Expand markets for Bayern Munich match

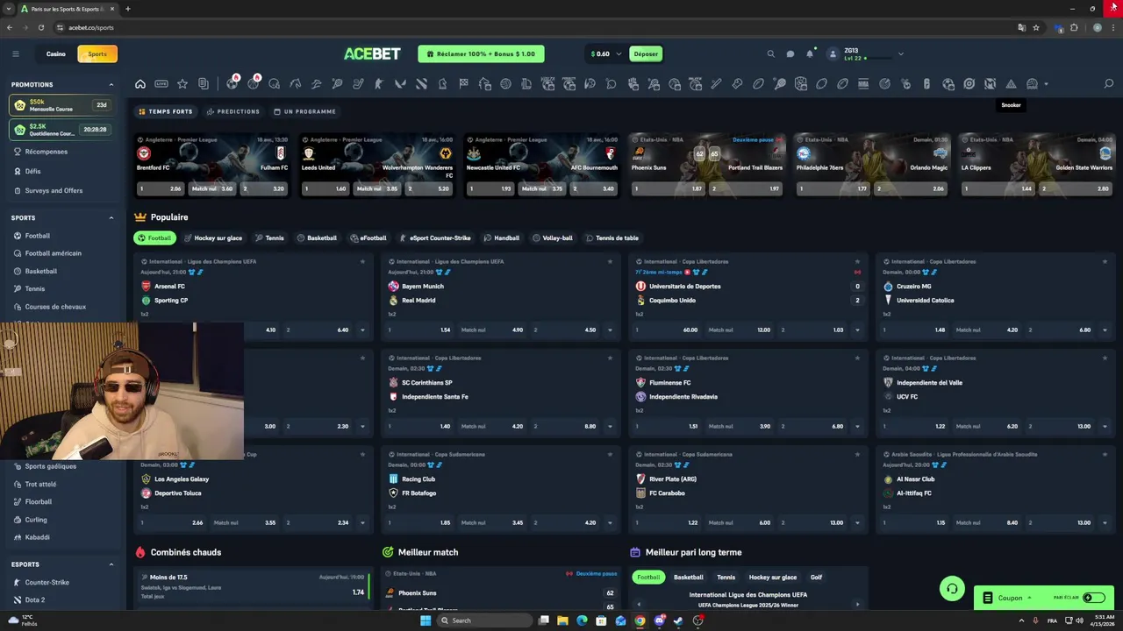(x=610, y=330)
